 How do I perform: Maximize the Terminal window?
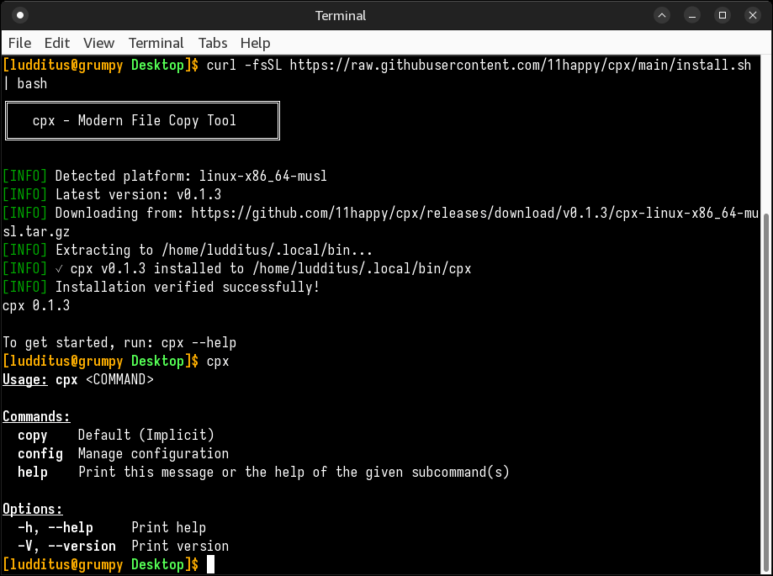[x=722, y=15]
